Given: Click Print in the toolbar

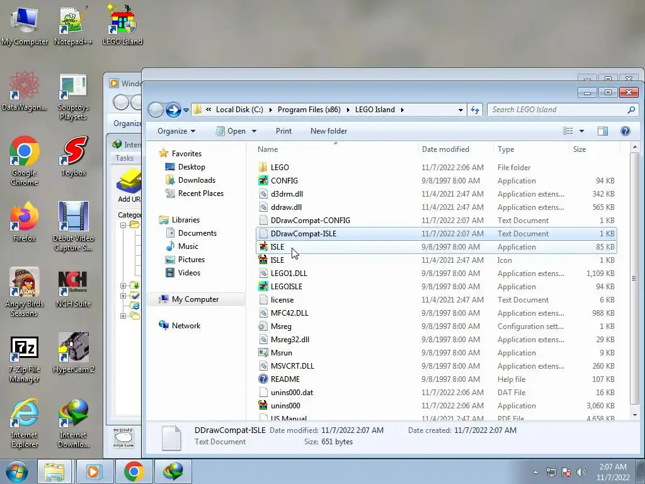Looking at the screenshot, I should 283,131.
